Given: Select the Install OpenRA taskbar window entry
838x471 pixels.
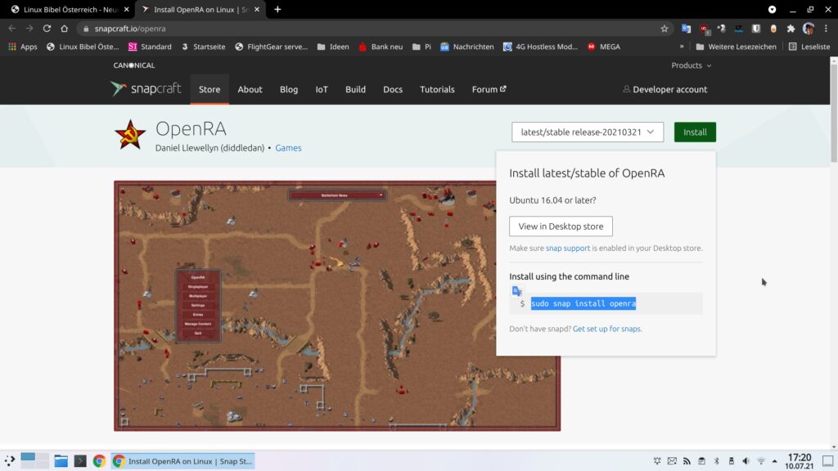Looking at the screenshot, I should [x=182, y=461].
